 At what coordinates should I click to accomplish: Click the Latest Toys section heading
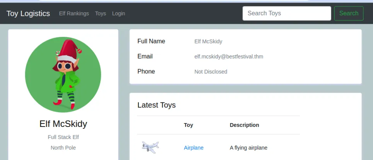[x=157, y=105]
